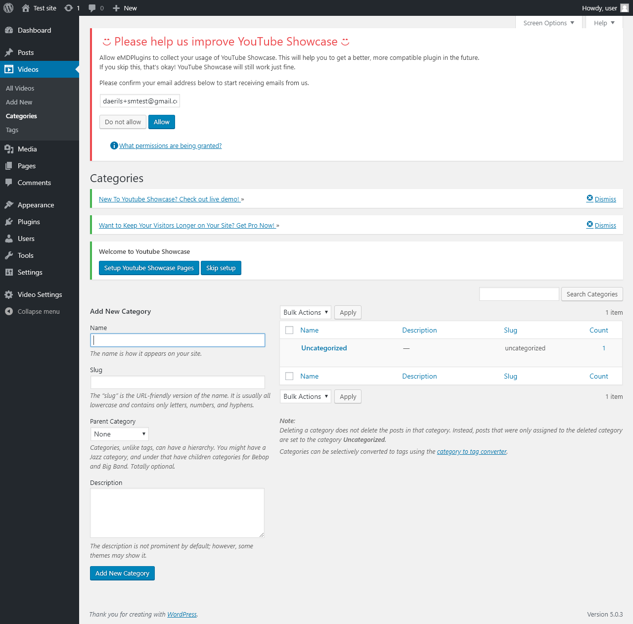
Task: Focus the Description text area
Action: click(177, 513)
